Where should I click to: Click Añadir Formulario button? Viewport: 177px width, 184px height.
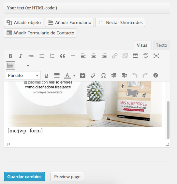click(69, 22)
